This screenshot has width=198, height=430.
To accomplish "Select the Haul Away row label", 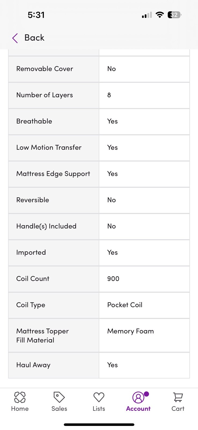I will coord(33,365).
